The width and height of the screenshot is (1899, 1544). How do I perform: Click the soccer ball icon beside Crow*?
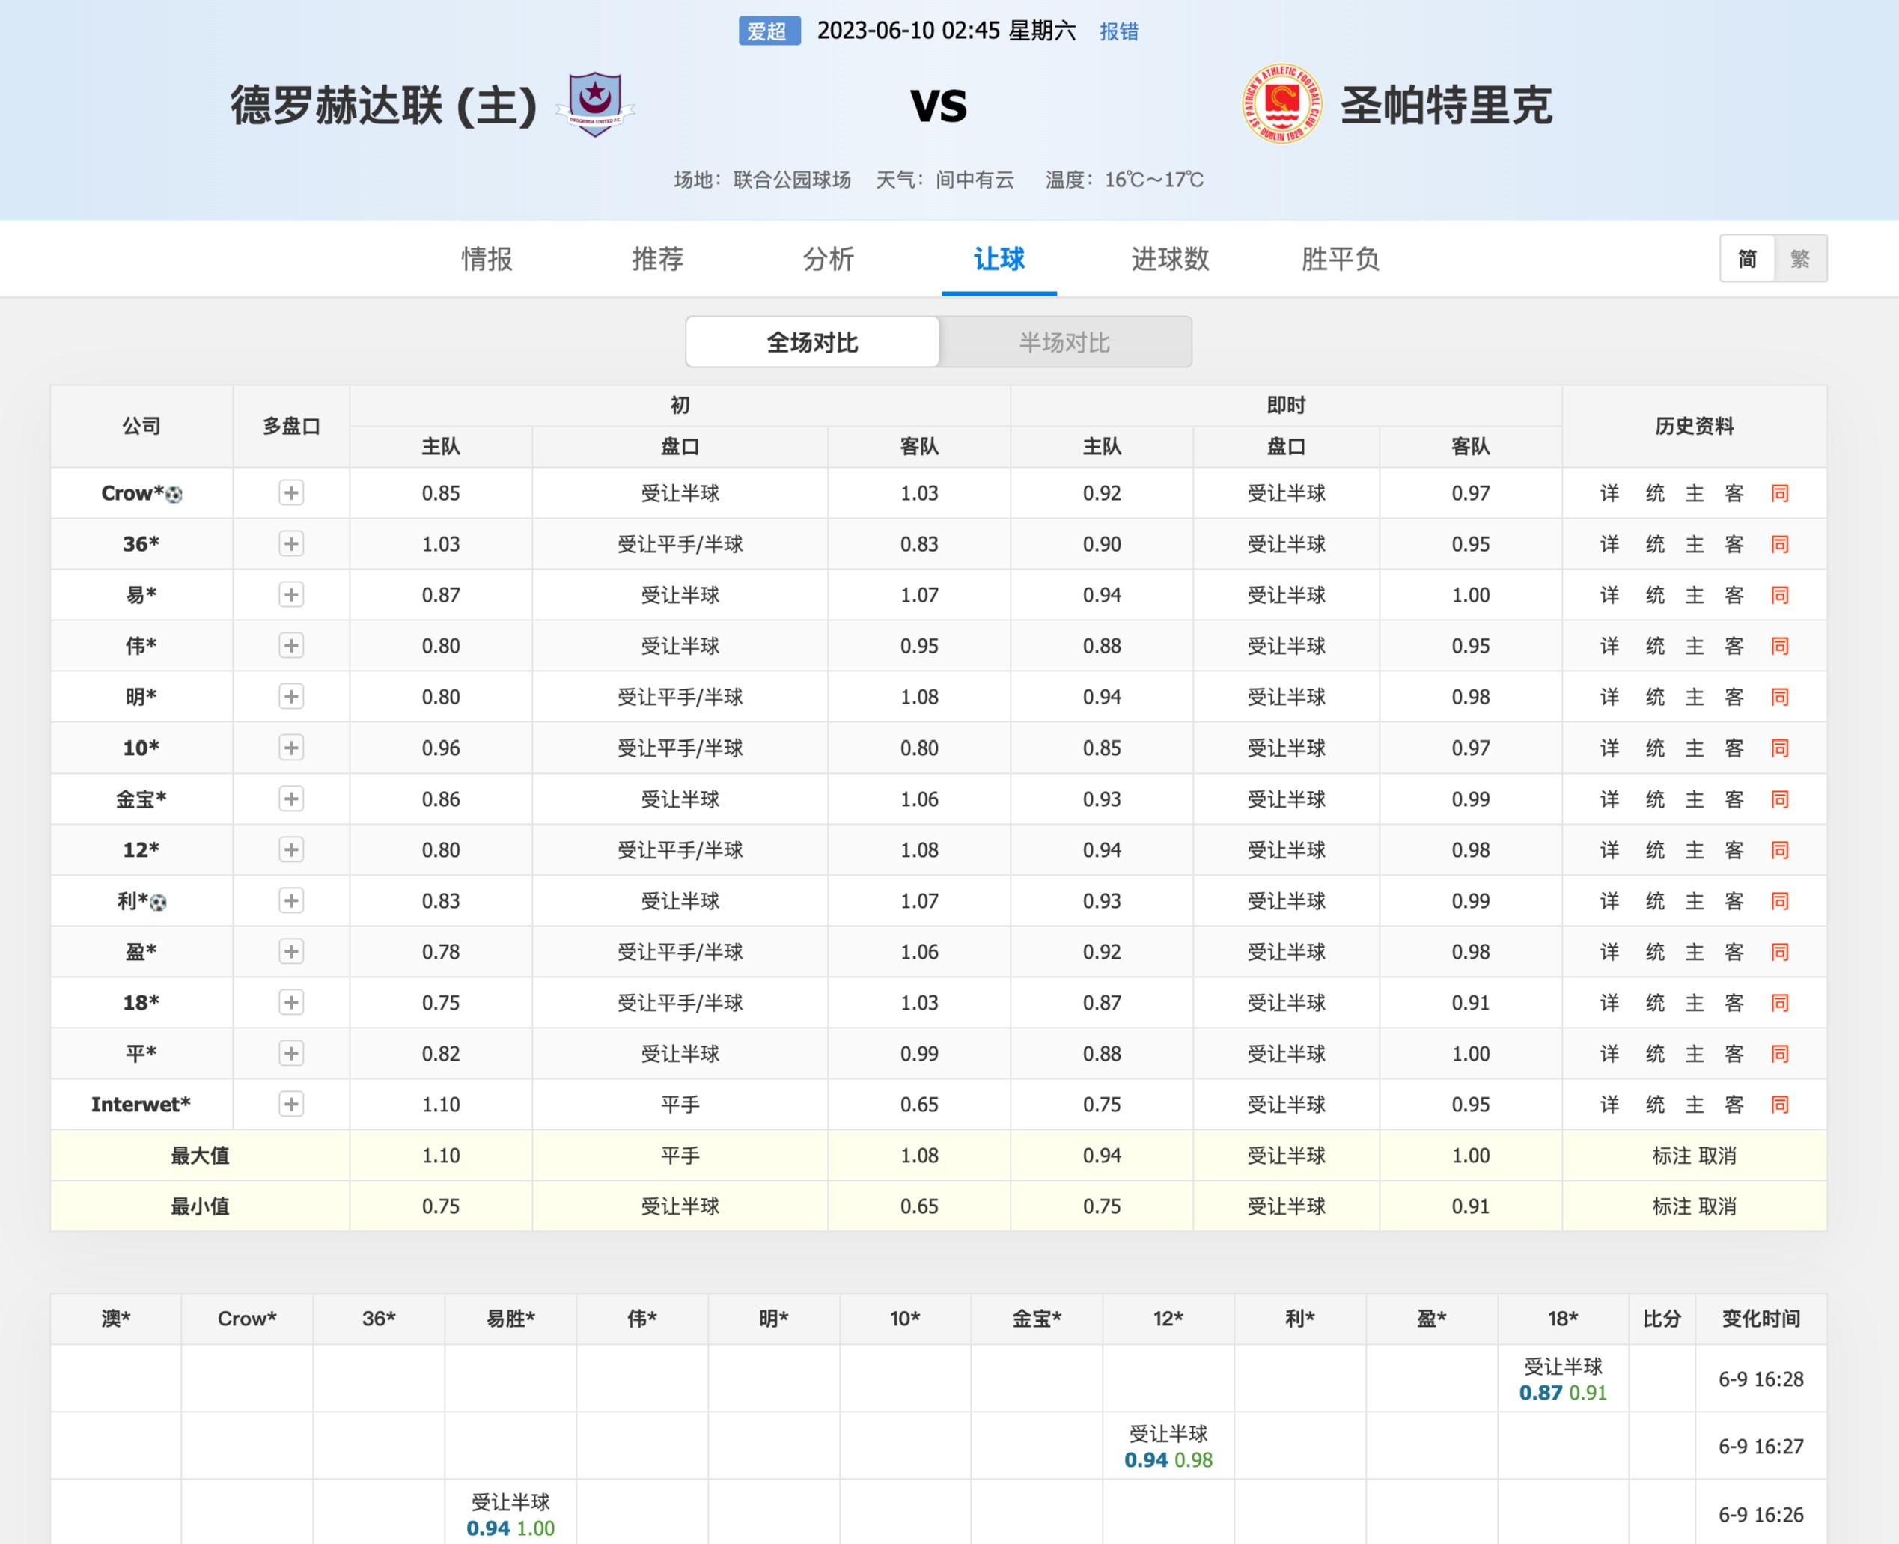pos(174,495)
